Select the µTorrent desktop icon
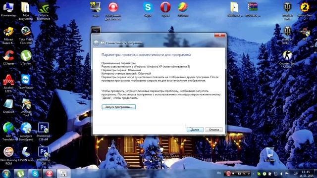The width and height of the screenshot is (317, 178). [x=26, y=57]
